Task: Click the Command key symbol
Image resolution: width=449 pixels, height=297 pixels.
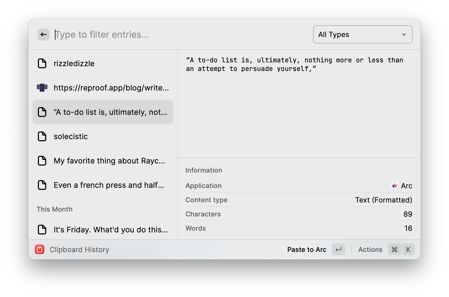Action: [x=394, y=250]
